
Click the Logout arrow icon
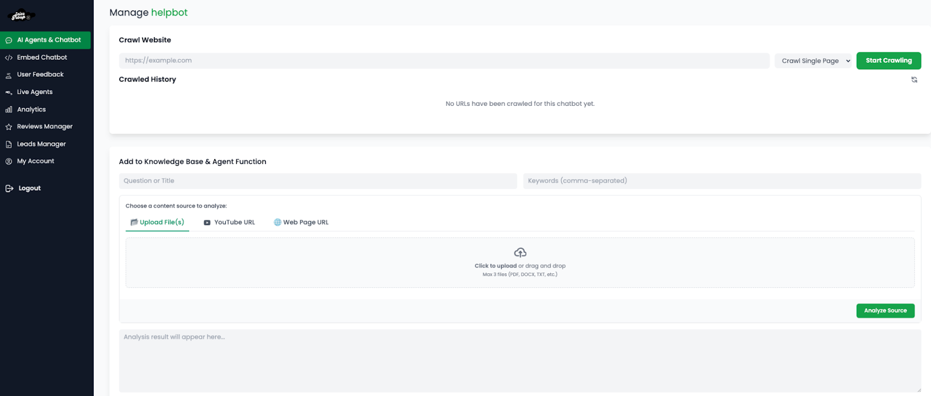click(x=9, y=188)
